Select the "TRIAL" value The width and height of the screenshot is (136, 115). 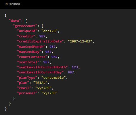pyautogui.click(x=40, y=83)
